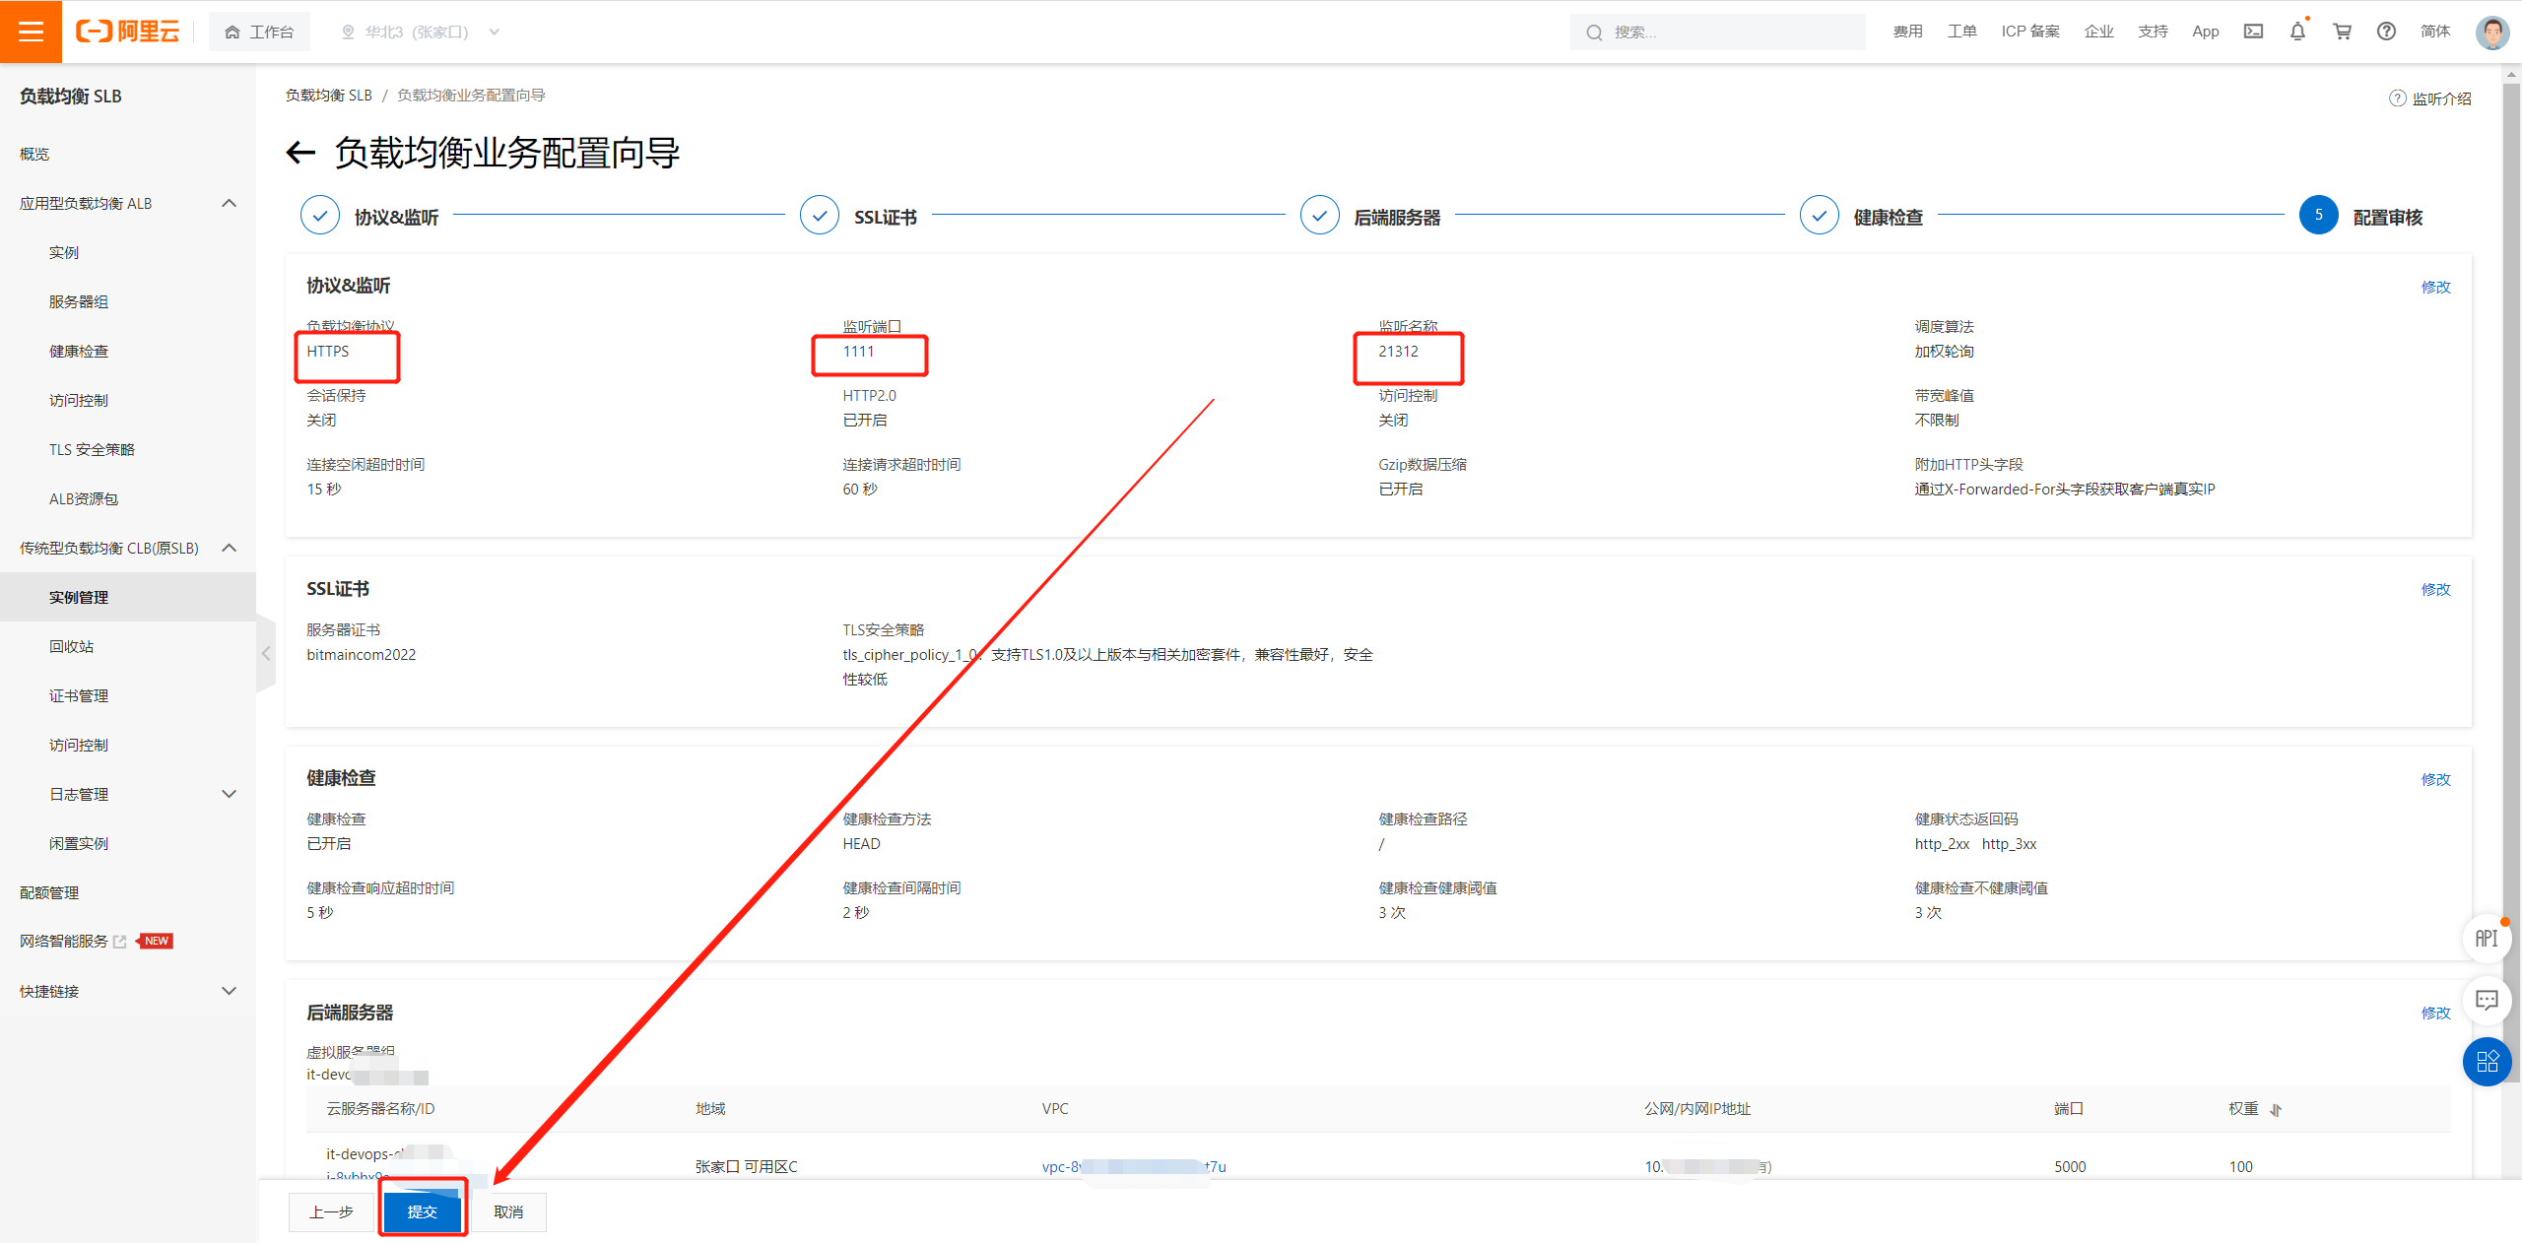The image size is (2522, 1243).
Task: Launch the Cloud Shell terminal icon
Action: [x=2253, y=32]
